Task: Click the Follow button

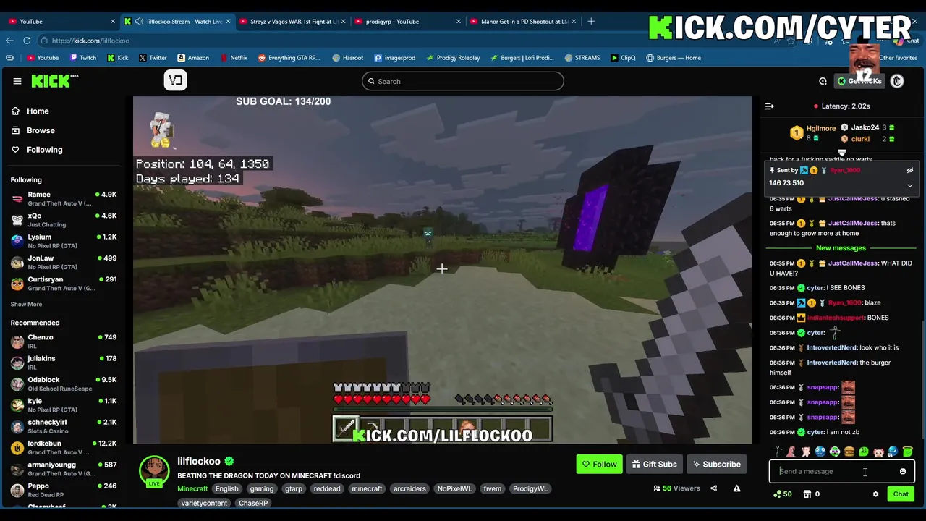Action: [599, 465]
